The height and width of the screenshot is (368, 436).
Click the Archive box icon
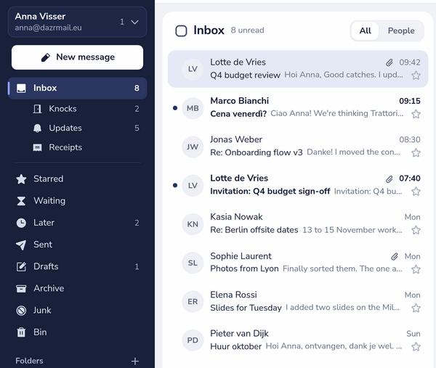[x=21, y=289]
